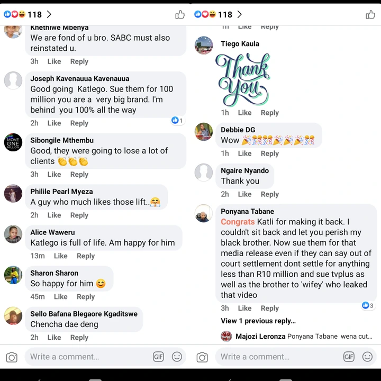This screenshot has width=381, height=381.
Task: Tap the thumbs-up icon in right panel header
Action: click(370, 14)
